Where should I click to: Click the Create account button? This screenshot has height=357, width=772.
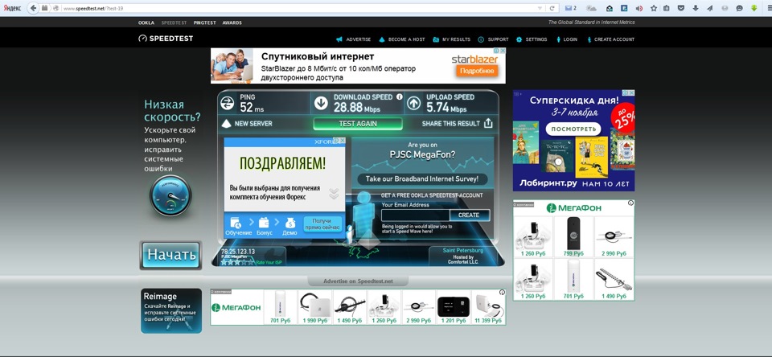click(469, 215)
